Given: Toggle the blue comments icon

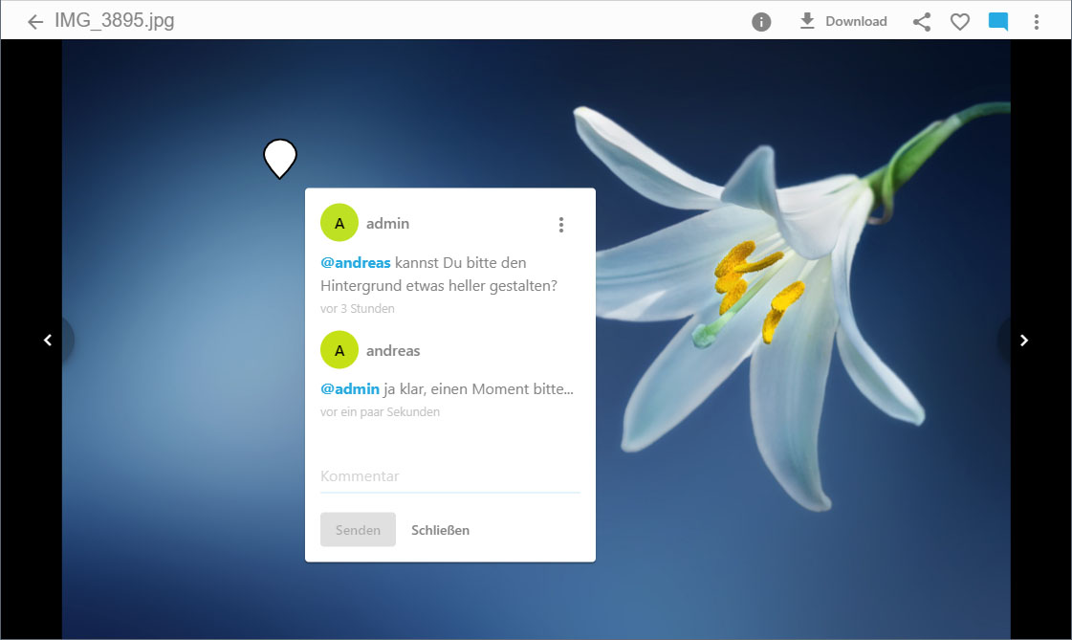Looking at the screenshot, I should tap(998, 21).
